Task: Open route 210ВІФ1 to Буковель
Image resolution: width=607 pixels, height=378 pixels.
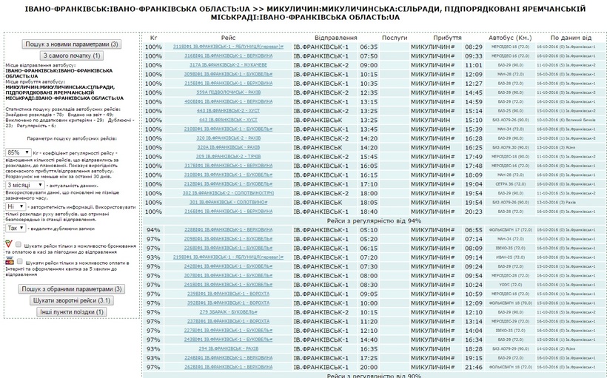Action: [228, 129]
